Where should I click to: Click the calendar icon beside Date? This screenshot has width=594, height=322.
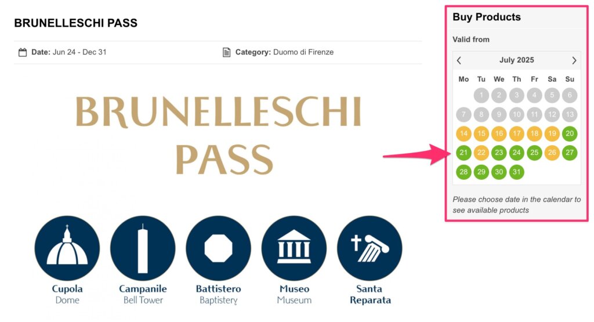(23, 52)
